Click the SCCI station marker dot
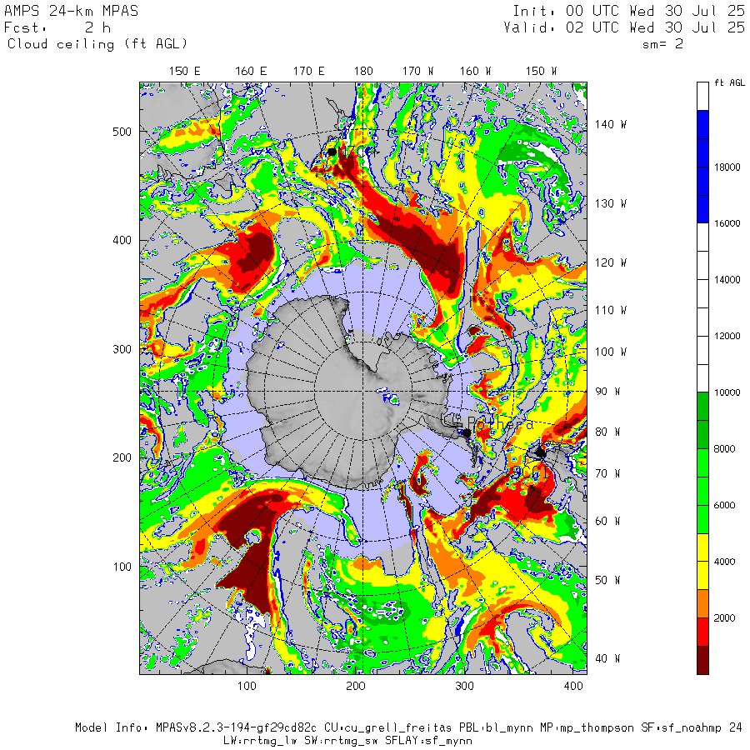This screenshot has height=750, width=750. [541, 452]
